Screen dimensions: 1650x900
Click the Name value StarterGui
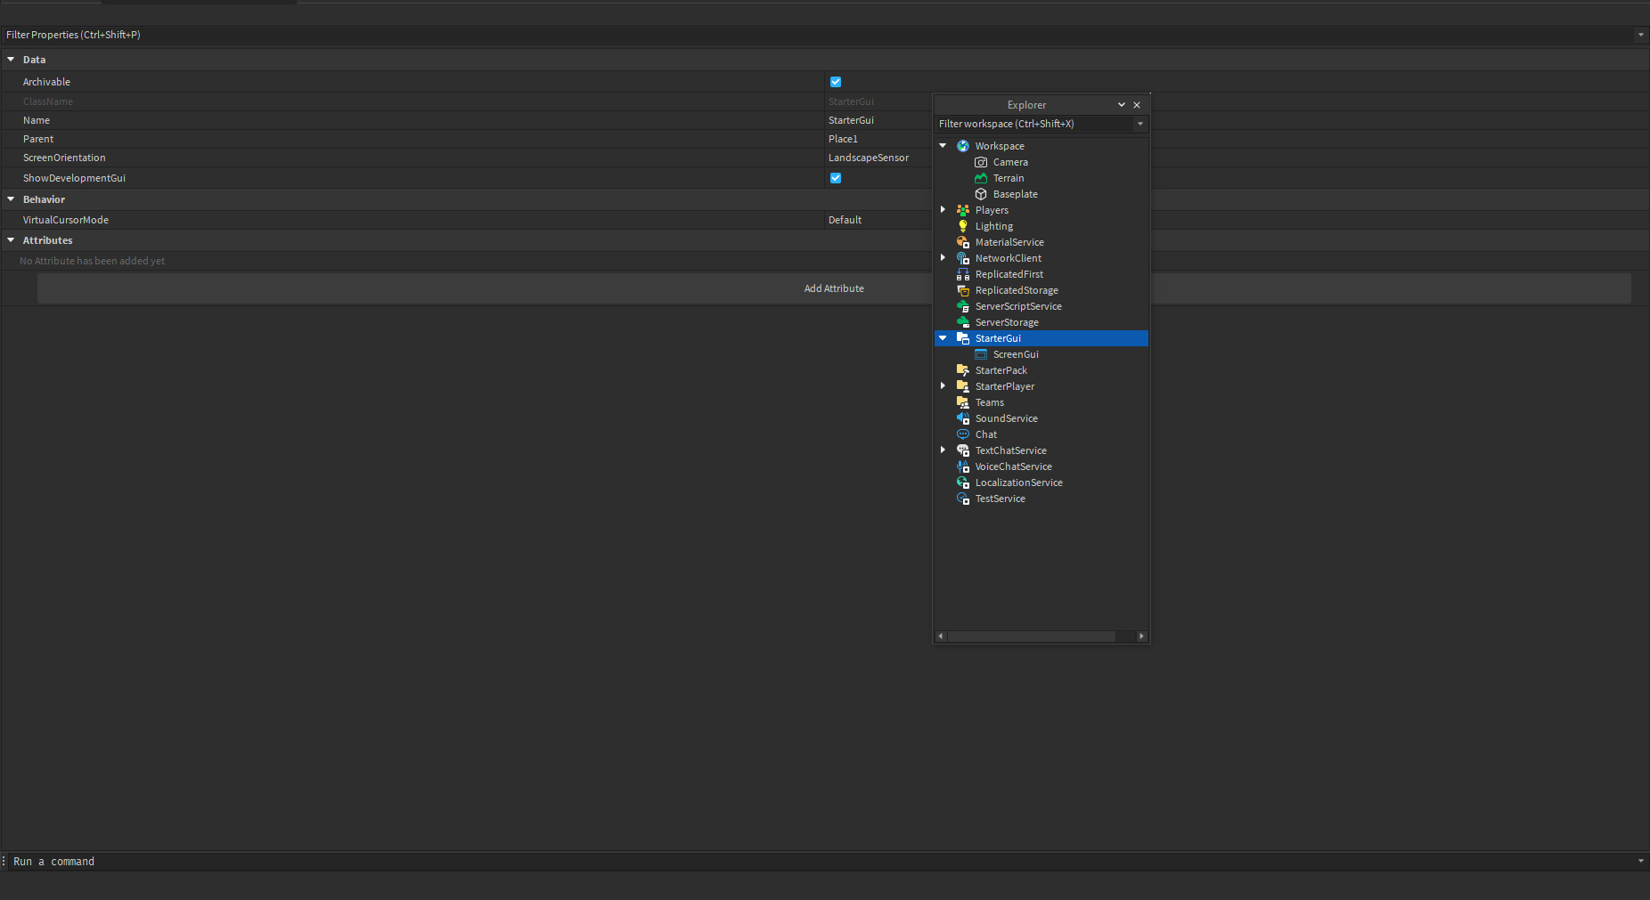click(851, 120)
